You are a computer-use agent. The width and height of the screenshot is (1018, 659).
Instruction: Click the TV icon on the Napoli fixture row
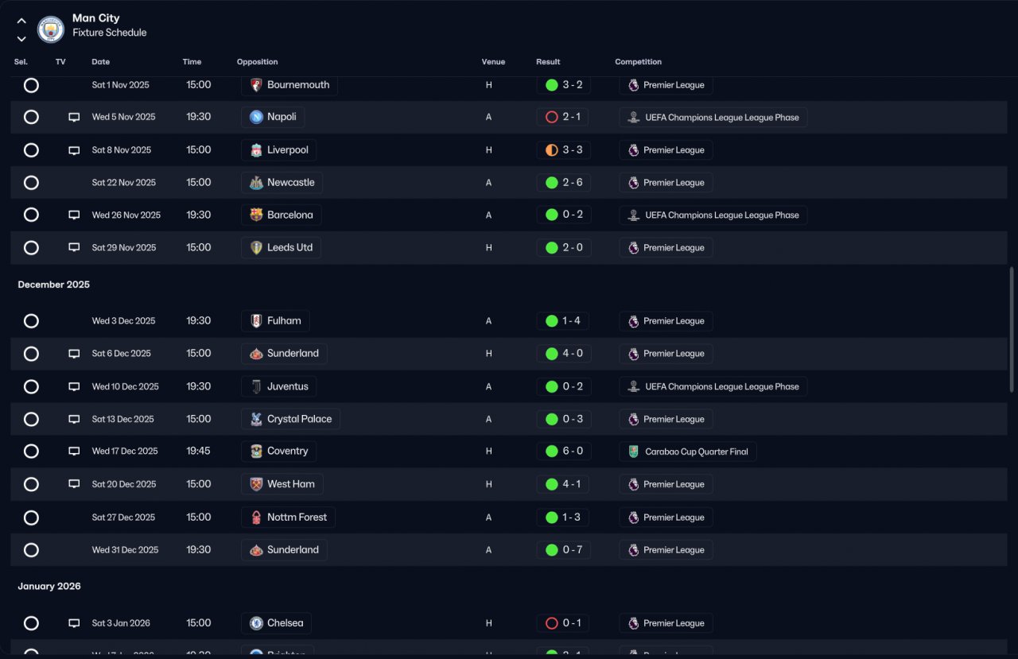(74, 117)
